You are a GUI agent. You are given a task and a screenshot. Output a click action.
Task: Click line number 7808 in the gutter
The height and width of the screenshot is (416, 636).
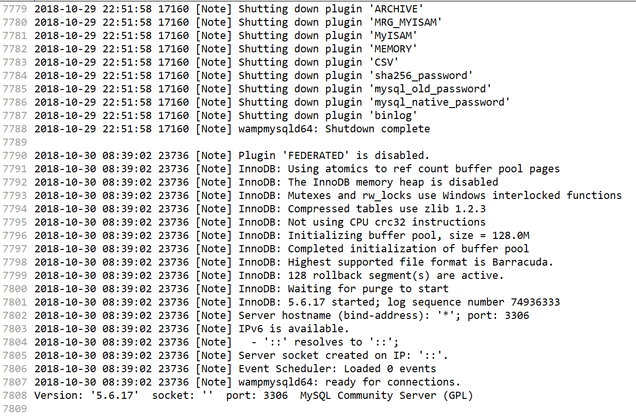pos(15,396)
